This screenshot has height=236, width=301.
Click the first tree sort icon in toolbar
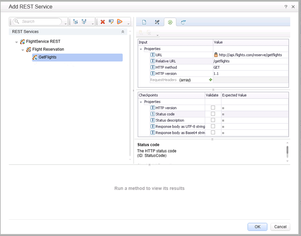(75, 22)
